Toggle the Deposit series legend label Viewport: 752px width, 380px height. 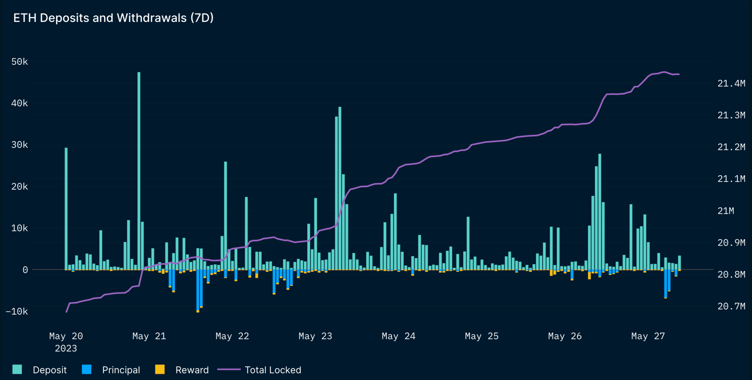(x=50, y=370)
